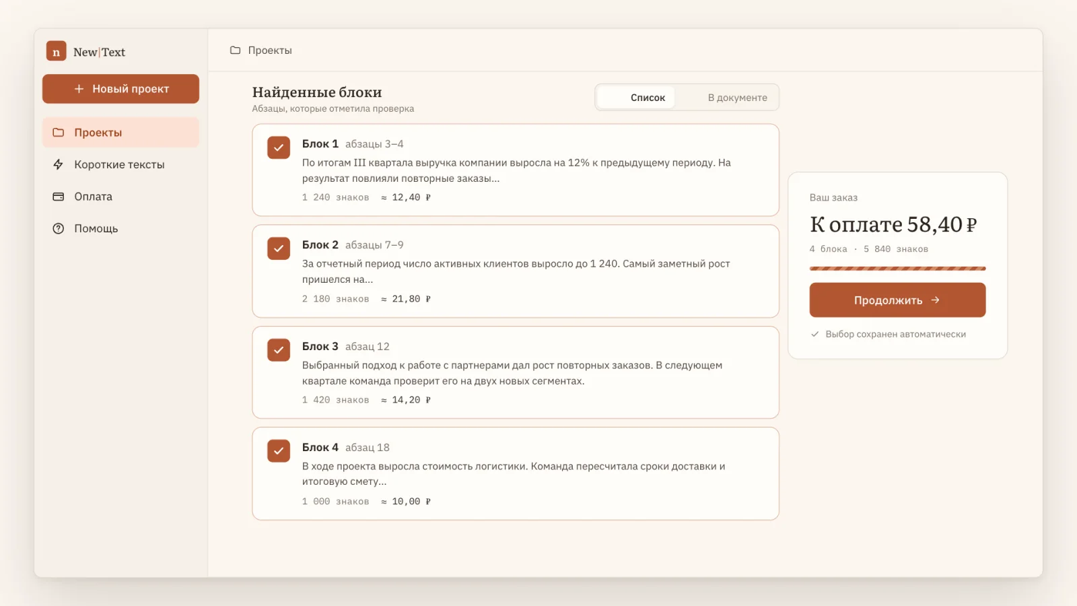Click the 4 блока · 5 840 знаков summary
This screenshot has width=1077, height=606.
[869, 249]
